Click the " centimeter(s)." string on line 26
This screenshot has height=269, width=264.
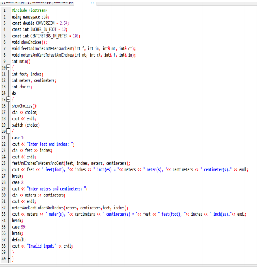[216, 169]
